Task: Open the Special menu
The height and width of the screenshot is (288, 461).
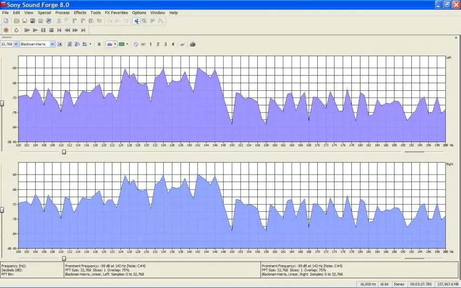Action: (x=44, y=12)
